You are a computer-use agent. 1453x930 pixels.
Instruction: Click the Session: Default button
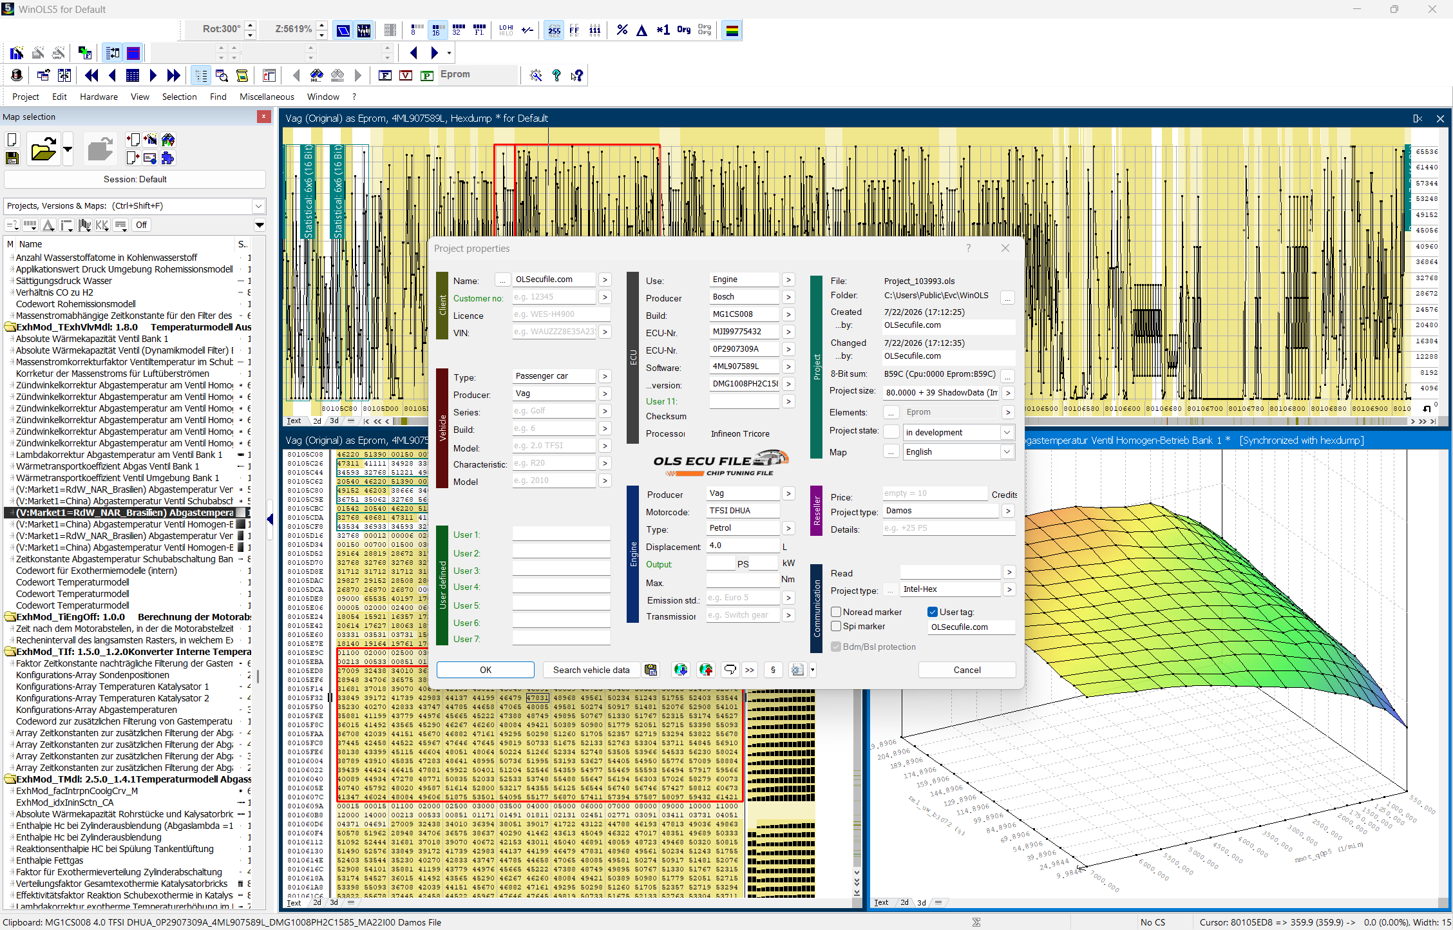(x=135, y=179)
